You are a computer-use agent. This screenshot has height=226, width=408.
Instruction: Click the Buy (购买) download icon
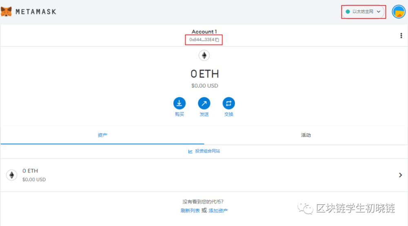pos(179,103)
